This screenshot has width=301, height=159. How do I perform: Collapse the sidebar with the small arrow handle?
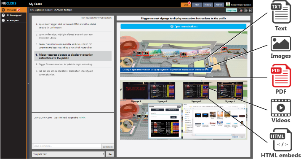28,84
